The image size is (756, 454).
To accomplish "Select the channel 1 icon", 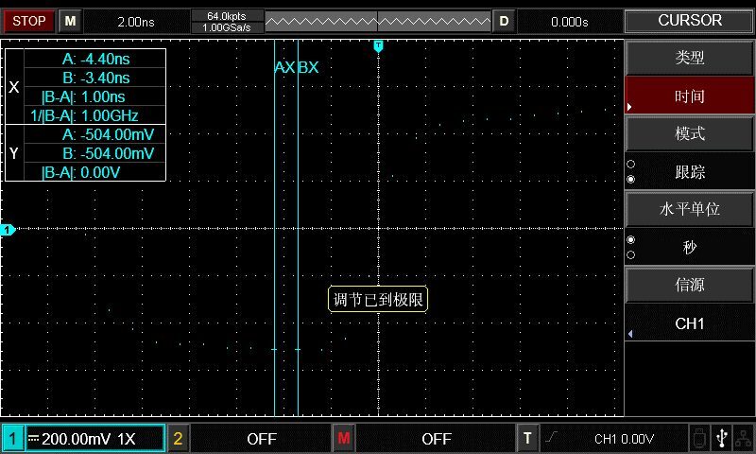I will click(x=12, y=439).
